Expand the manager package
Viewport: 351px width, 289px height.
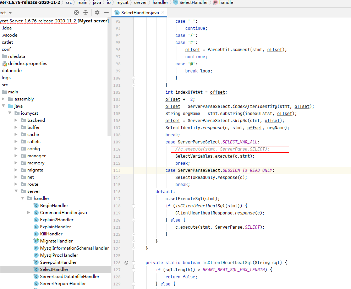click(x=16, y=156)
